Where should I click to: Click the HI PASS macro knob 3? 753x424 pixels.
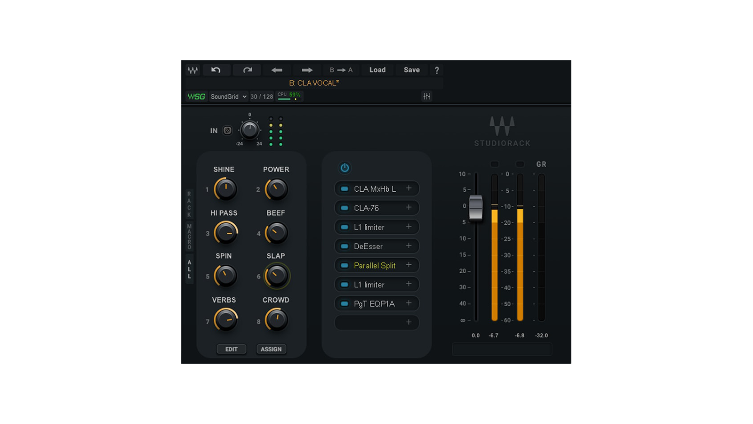point(226,233)
